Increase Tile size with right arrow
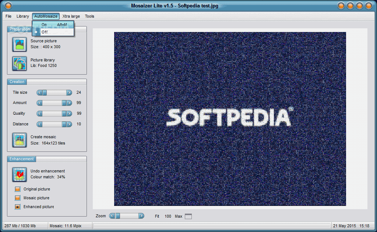The width and height of the screenshot is (377, 232). [69, 92]
